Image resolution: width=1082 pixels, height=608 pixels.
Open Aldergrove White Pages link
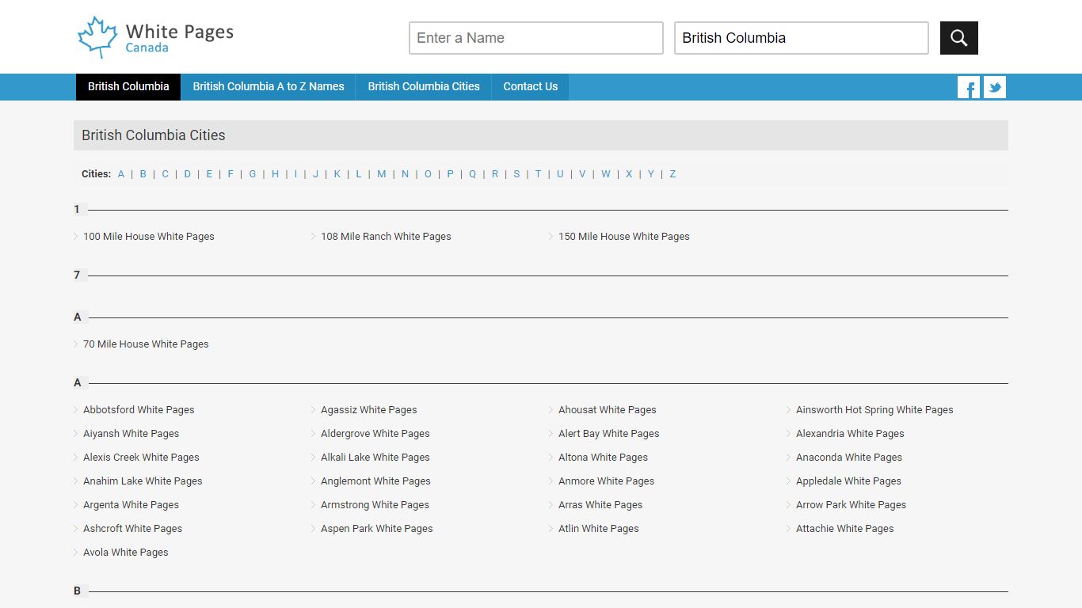click(375, 434)
